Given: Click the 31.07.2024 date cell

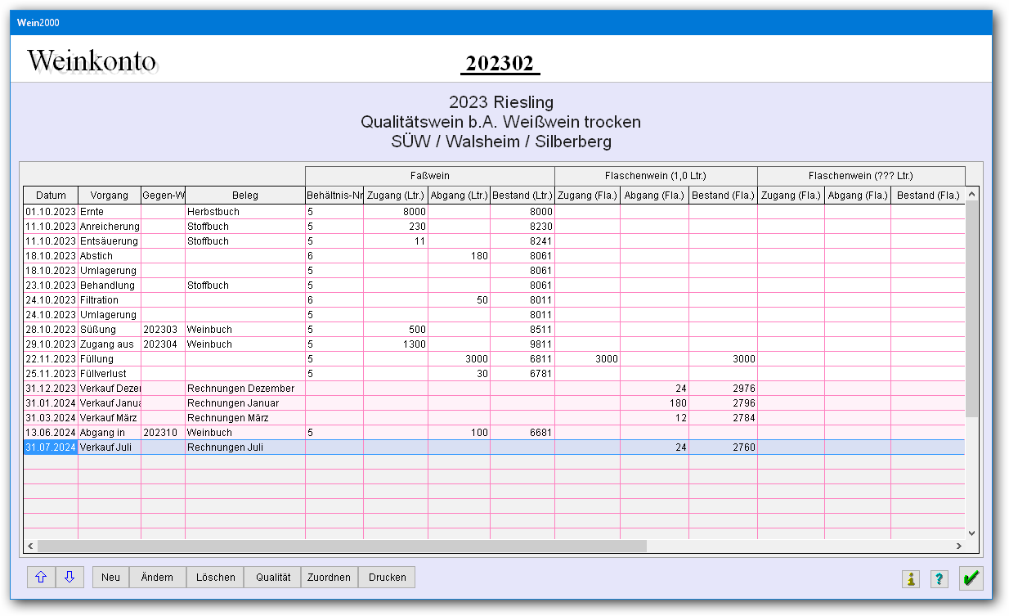Looking at the screenshot, I should click(51, 447).
